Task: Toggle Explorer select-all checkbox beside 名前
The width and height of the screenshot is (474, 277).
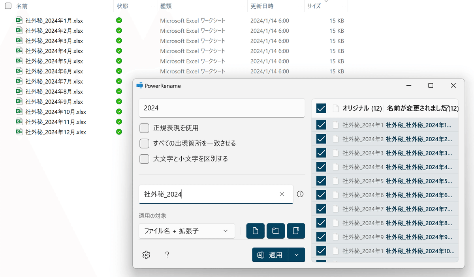Action: (x=8, y=6)
